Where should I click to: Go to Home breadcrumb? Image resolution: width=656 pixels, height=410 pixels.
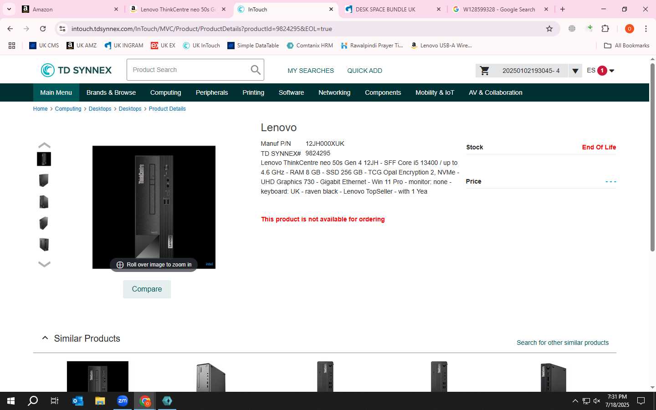[x=40, y=109]
